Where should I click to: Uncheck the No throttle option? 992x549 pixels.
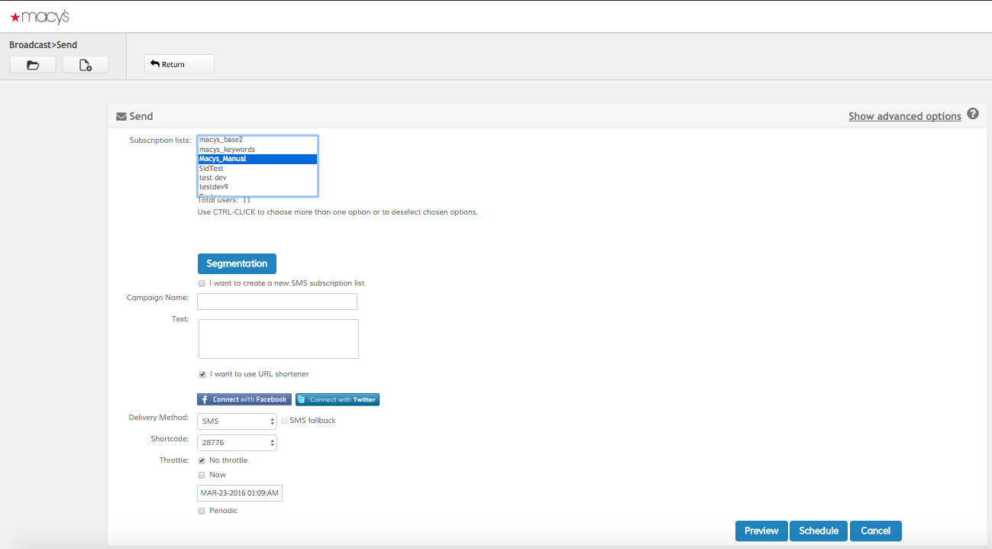pyautogui.click(x=202, y=460)
